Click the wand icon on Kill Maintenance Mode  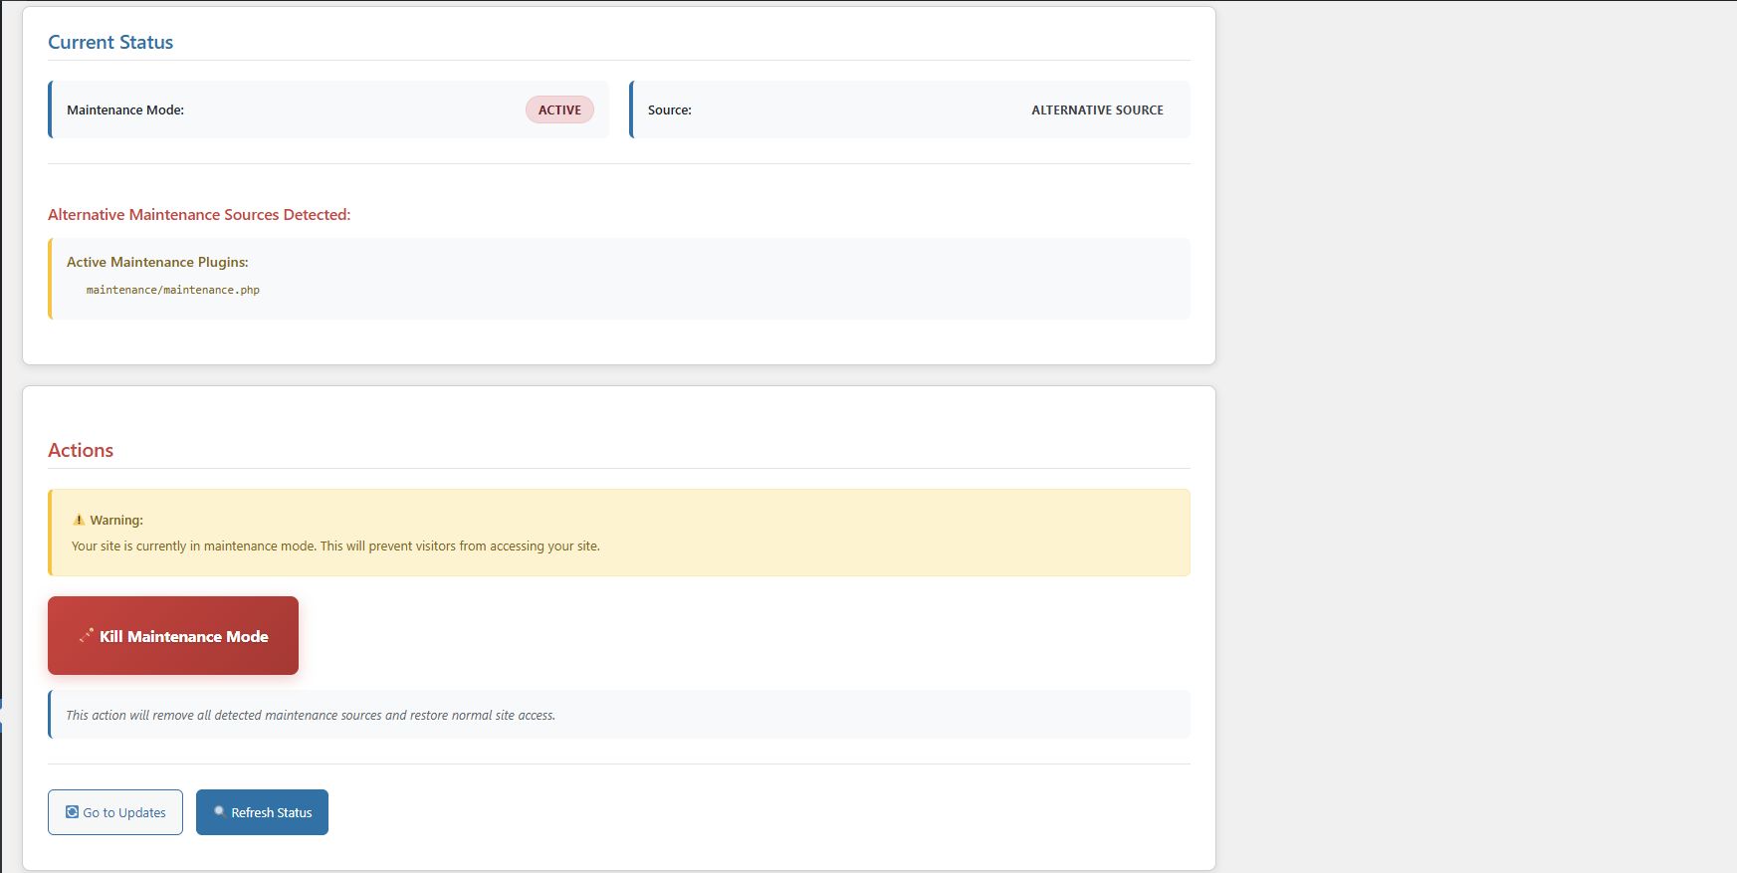tap(87, 635)
